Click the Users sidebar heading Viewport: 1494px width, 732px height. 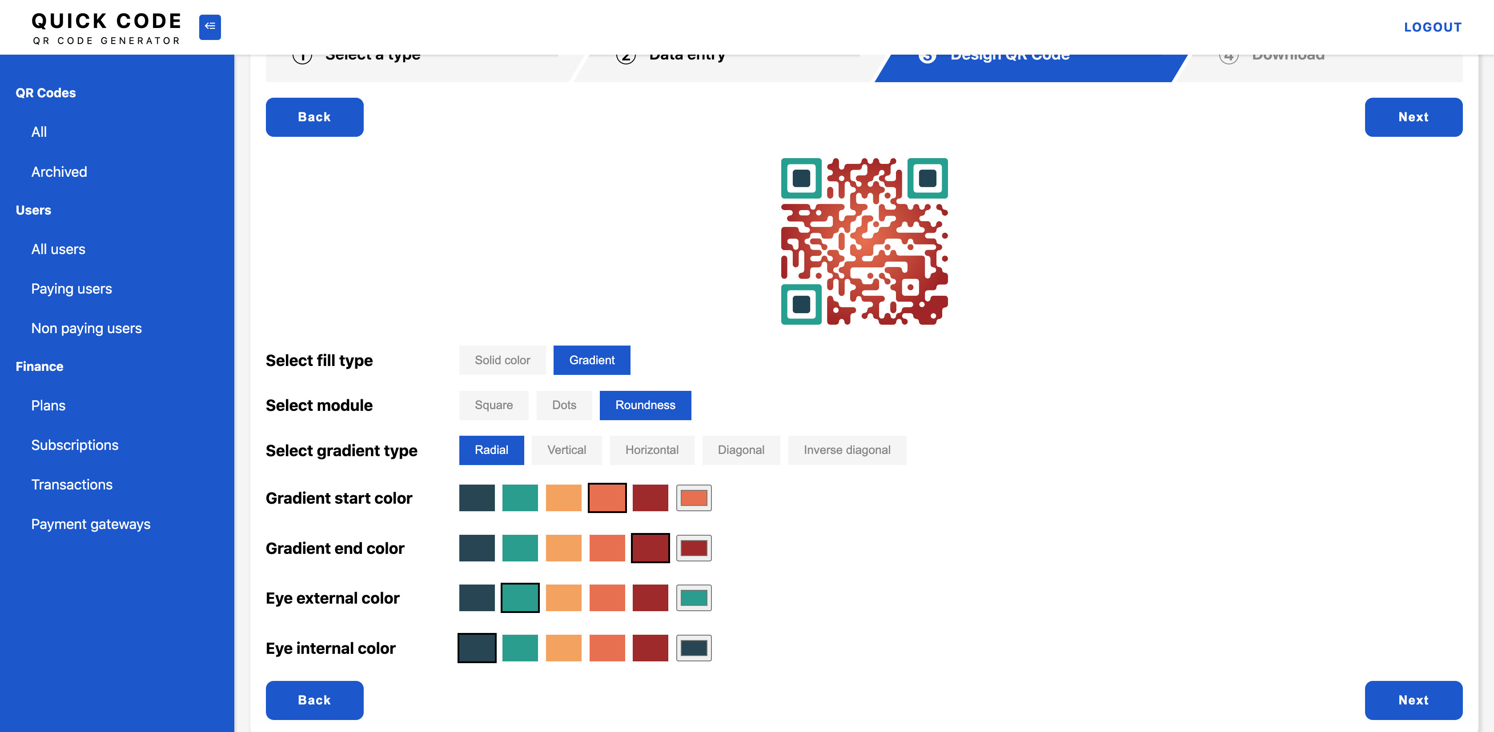pyautogui.click(x=33, y=210)
